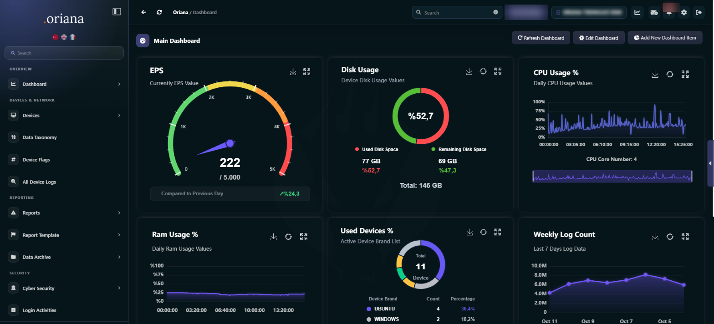Expand CPU Usage % widget fullscreen
The image size is (714, 324).
point(685,74)
